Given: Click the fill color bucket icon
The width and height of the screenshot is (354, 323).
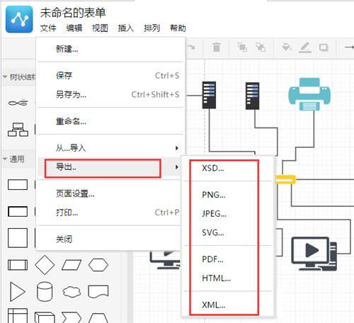Looking at the screenshot, I should coord(287,47).
